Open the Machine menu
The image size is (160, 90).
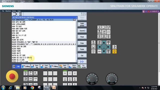tap(8, 11)
